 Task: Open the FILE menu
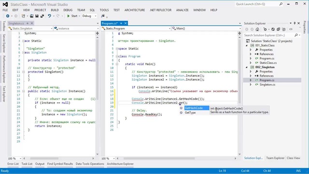(5, 10)
